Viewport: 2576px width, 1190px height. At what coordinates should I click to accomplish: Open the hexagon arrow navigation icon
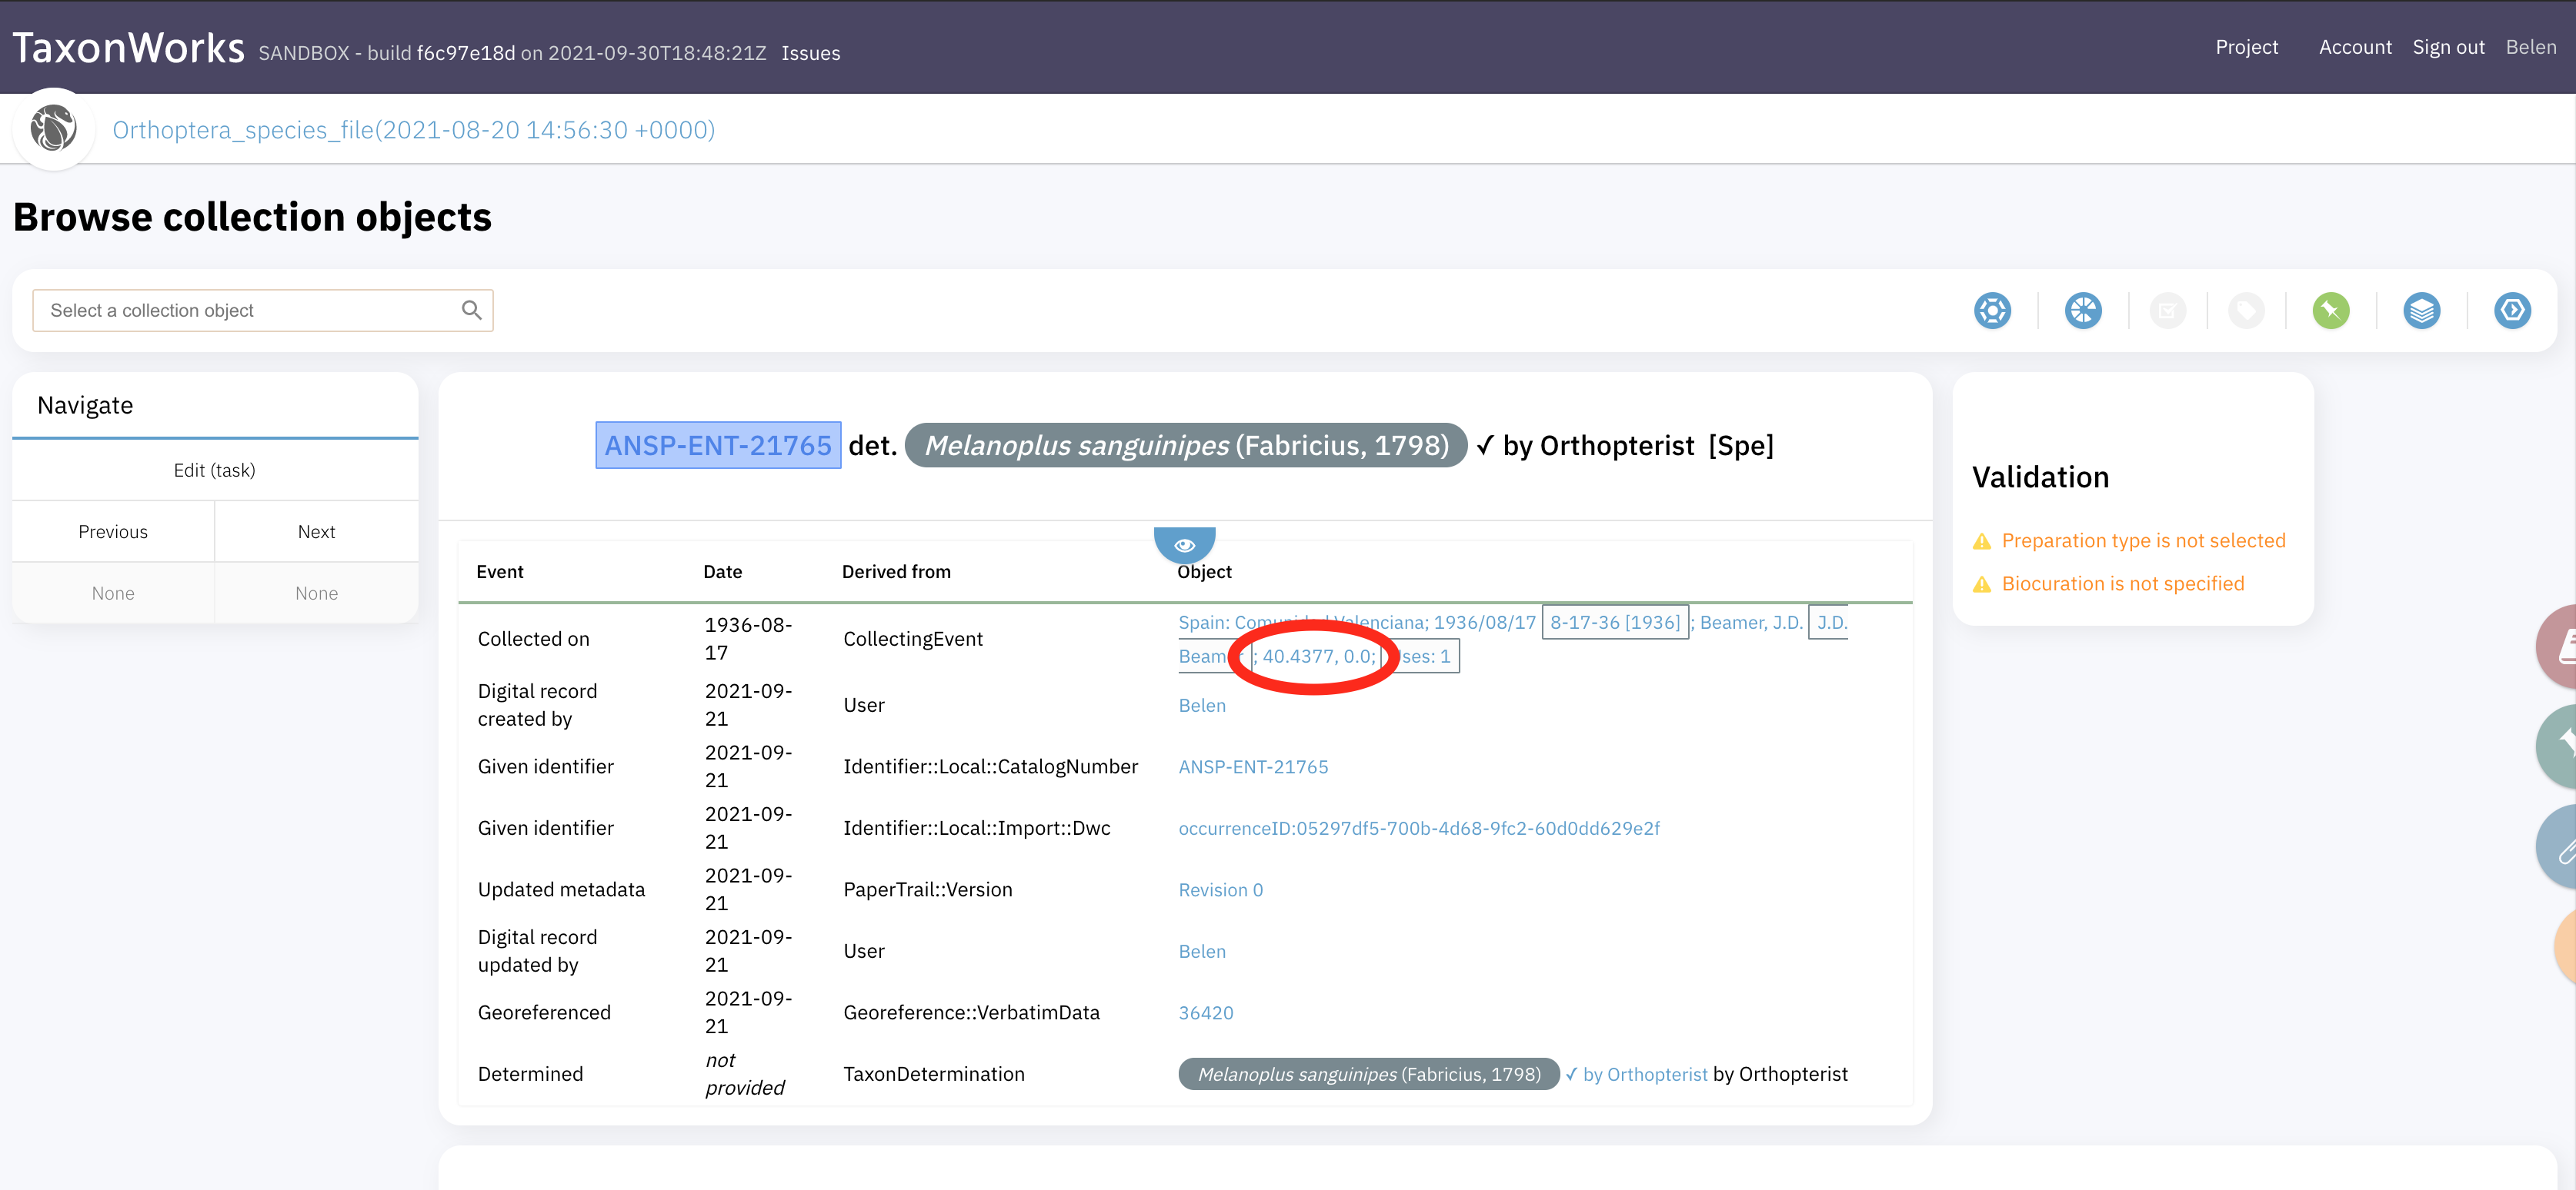coord(2511,311)
